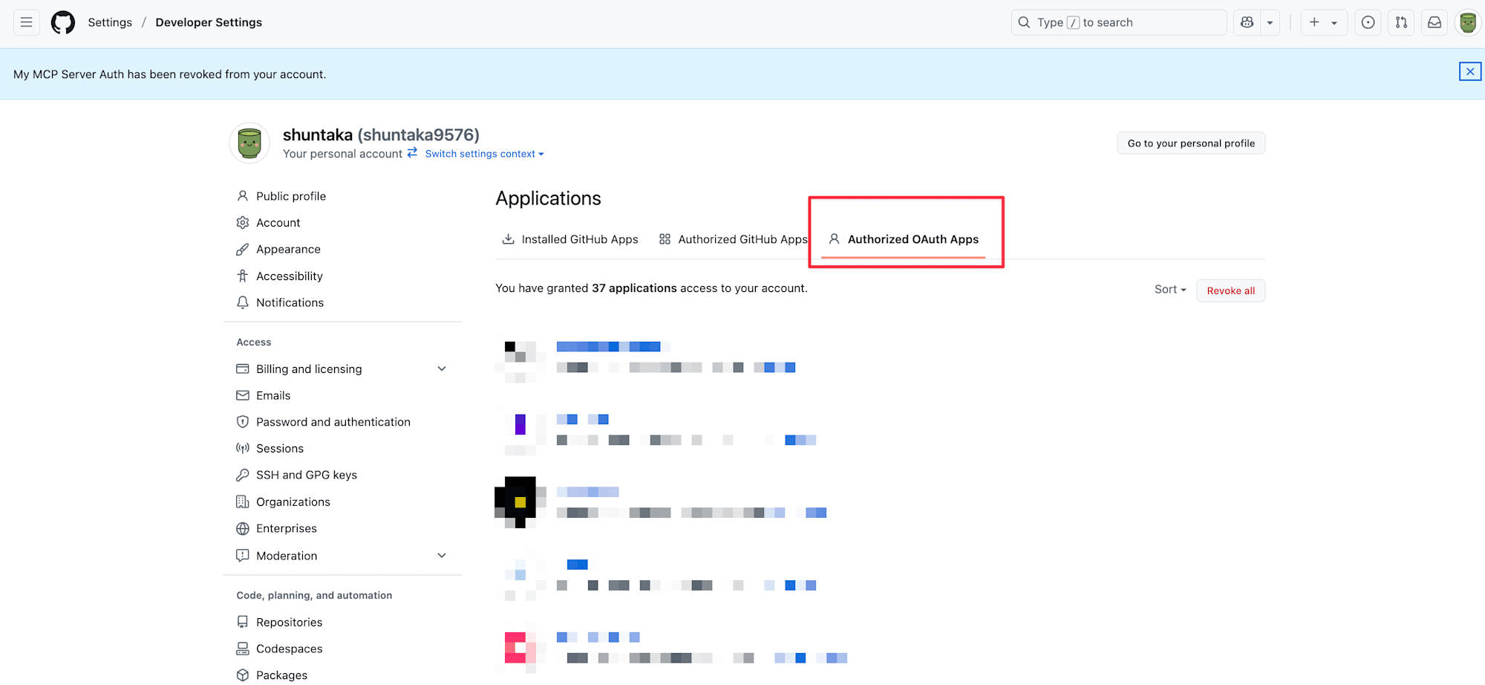Click the credit card icon beside Billing
Image resolution: width=1485 pixels, height=685 pixels.
pyautogui.click(x=242, y=369)
